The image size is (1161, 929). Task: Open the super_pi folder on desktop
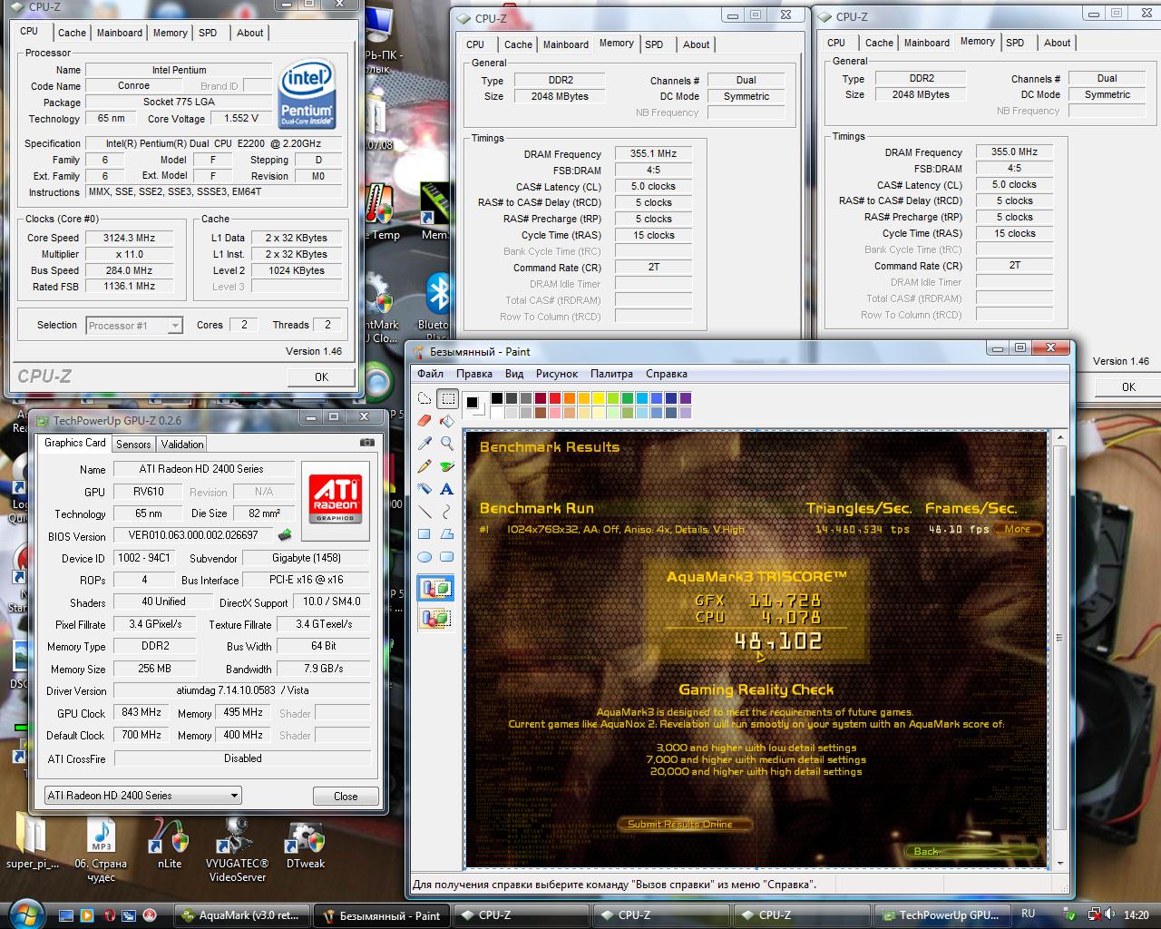(32, 844)
